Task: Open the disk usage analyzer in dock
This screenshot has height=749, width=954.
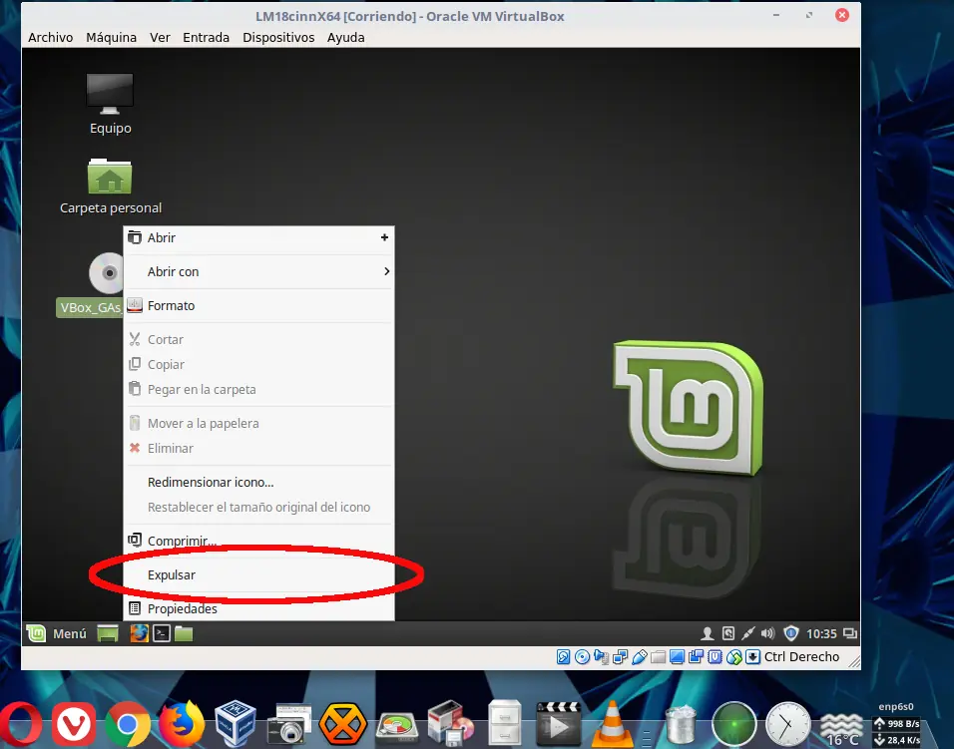Action: pyautogui.click(x=397, y=726)
